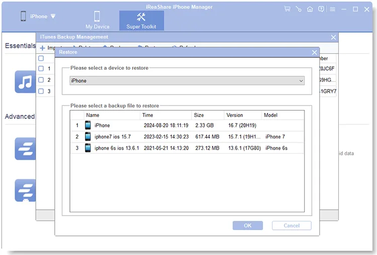377x255 pixels.
Task: Open the first Advanced tool icon
Action: click(x=25, y=149)
